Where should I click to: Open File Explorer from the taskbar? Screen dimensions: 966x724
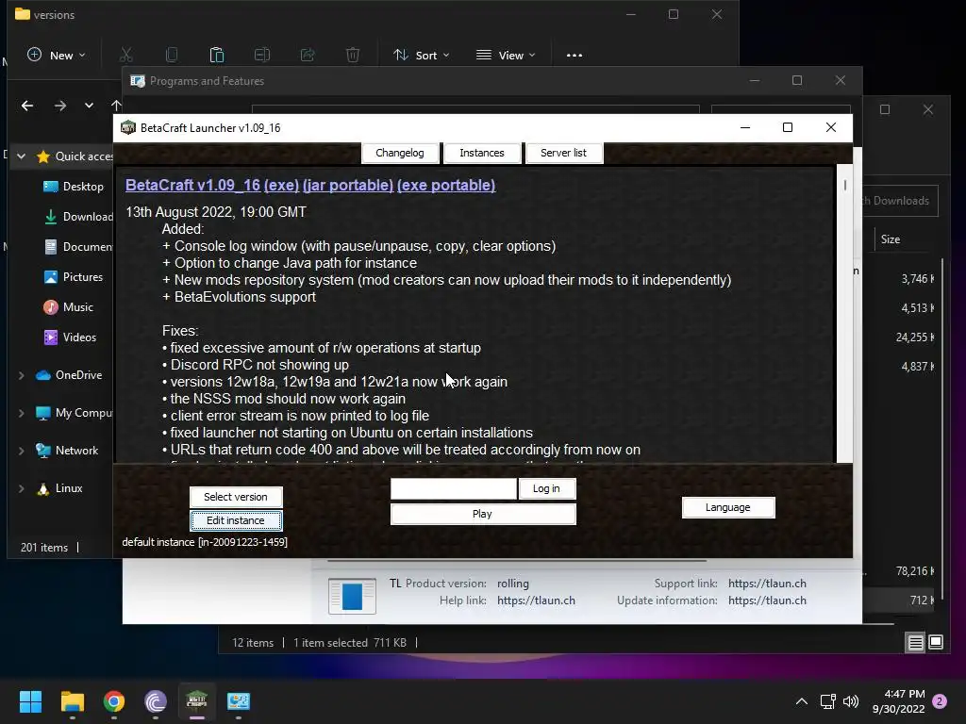(72, 701)
